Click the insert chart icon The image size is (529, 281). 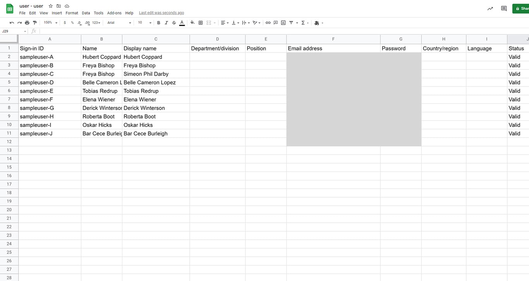283,23
